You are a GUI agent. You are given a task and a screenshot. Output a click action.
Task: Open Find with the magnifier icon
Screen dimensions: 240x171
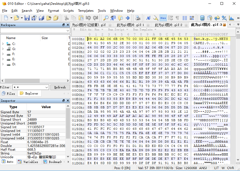106,18
